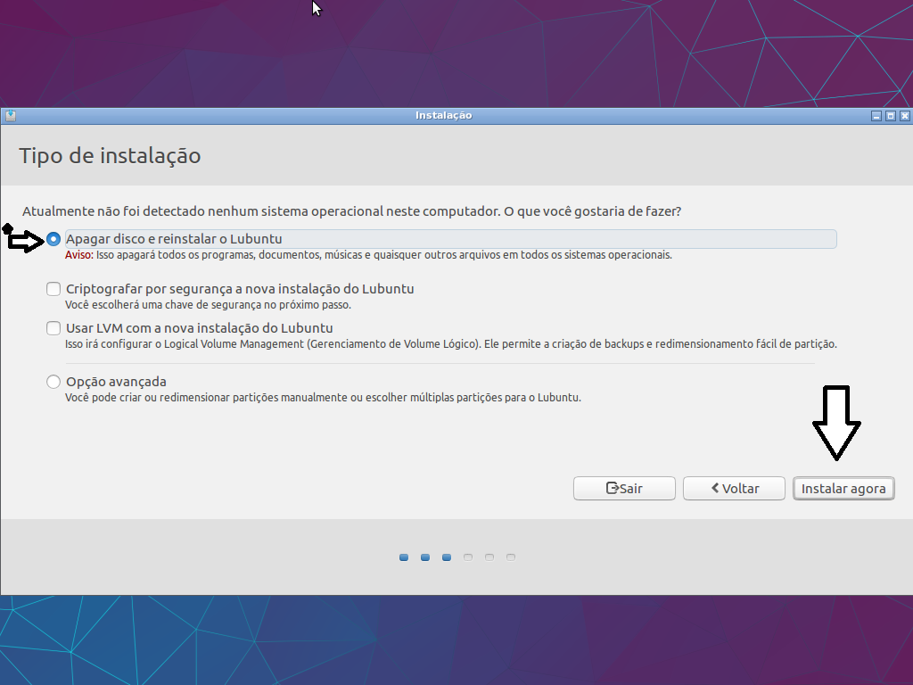Click the Sair button
This screenshot has height=685, width=913.
(x=624, y=488)
